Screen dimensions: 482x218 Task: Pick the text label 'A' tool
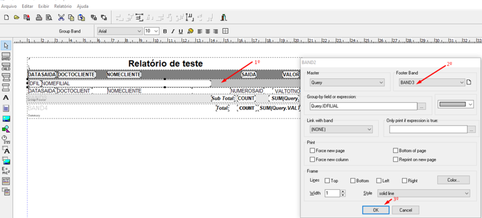click(7, 97)
